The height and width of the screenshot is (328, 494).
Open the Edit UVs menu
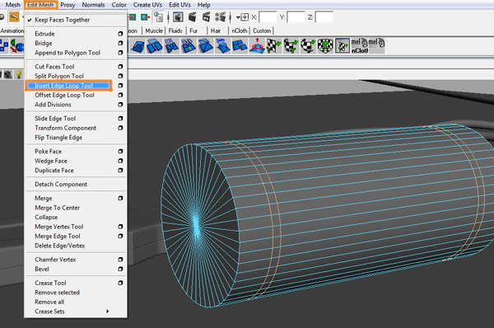(x=179, y=5)
